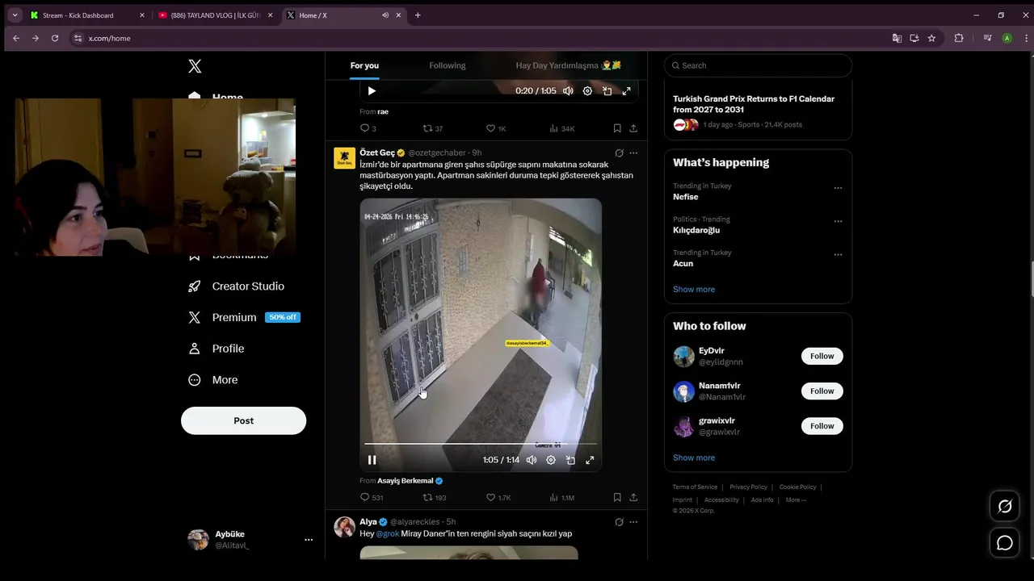Open settings gear on the top video
The width and height of the screenshot is (1034, 581).
point(587,91)
